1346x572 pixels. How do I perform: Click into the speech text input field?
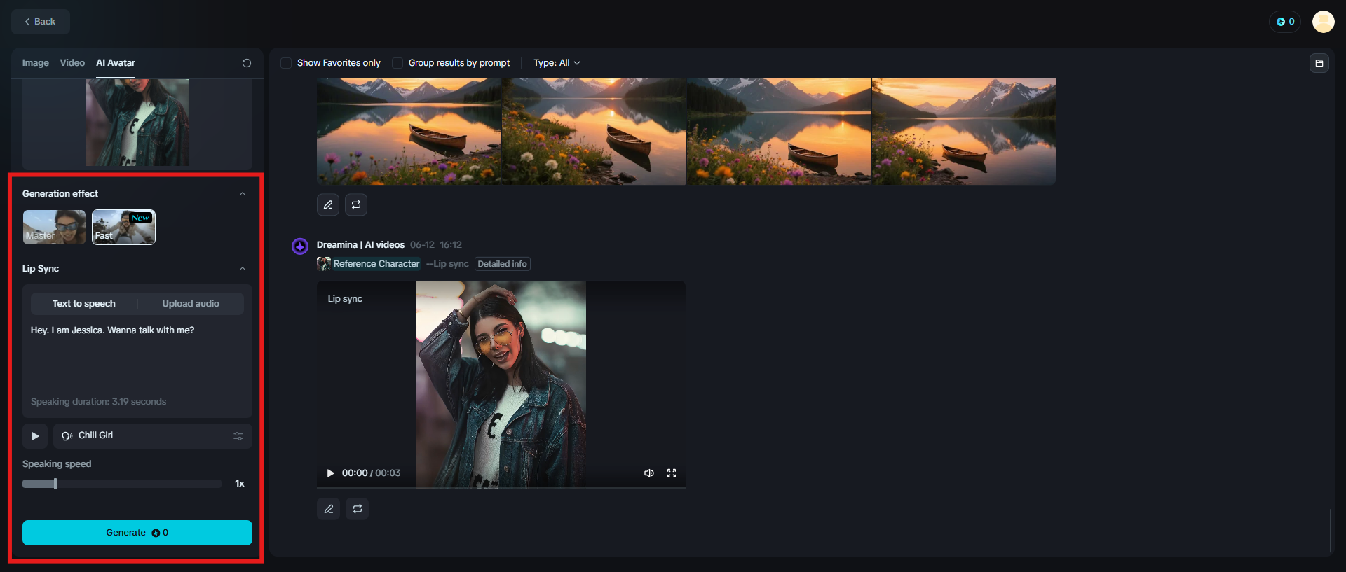137,357
